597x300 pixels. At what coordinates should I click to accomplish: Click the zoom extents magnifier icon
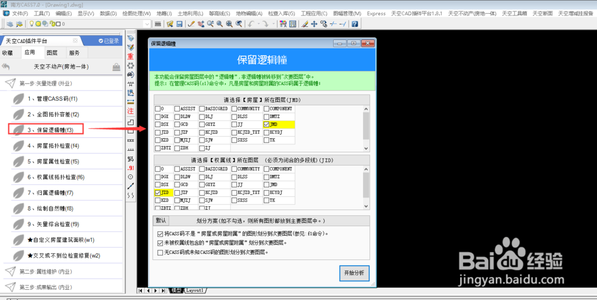(229, 24)
